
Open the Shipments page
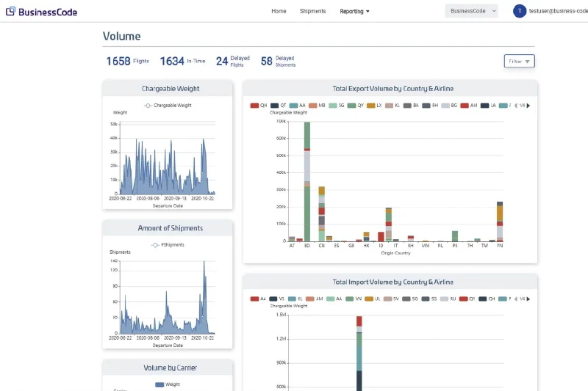(x=312, y=11)
